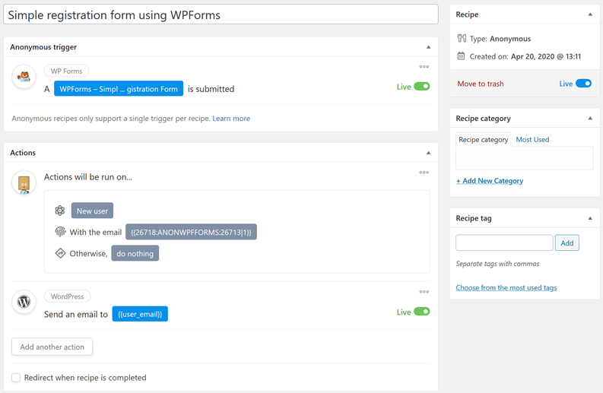Click the recipe type icon next to Type

point(462,39)
